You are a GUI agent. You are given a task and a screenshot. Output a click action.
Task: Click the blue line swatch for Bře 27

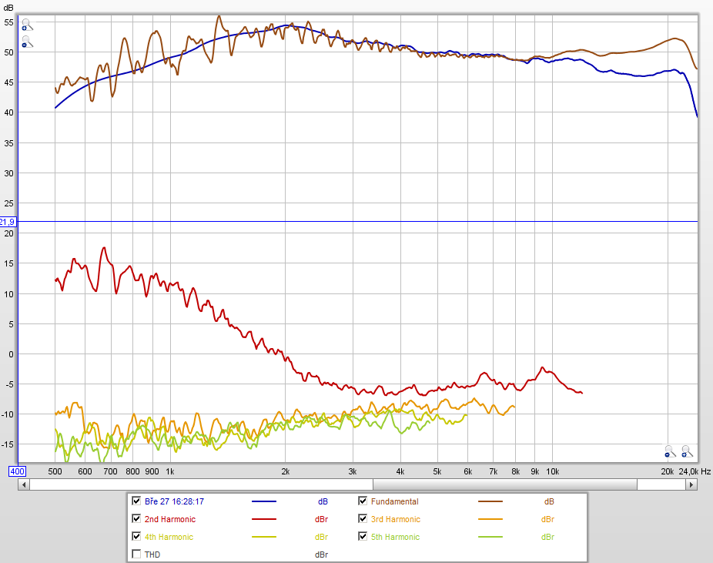click(264, 501)
